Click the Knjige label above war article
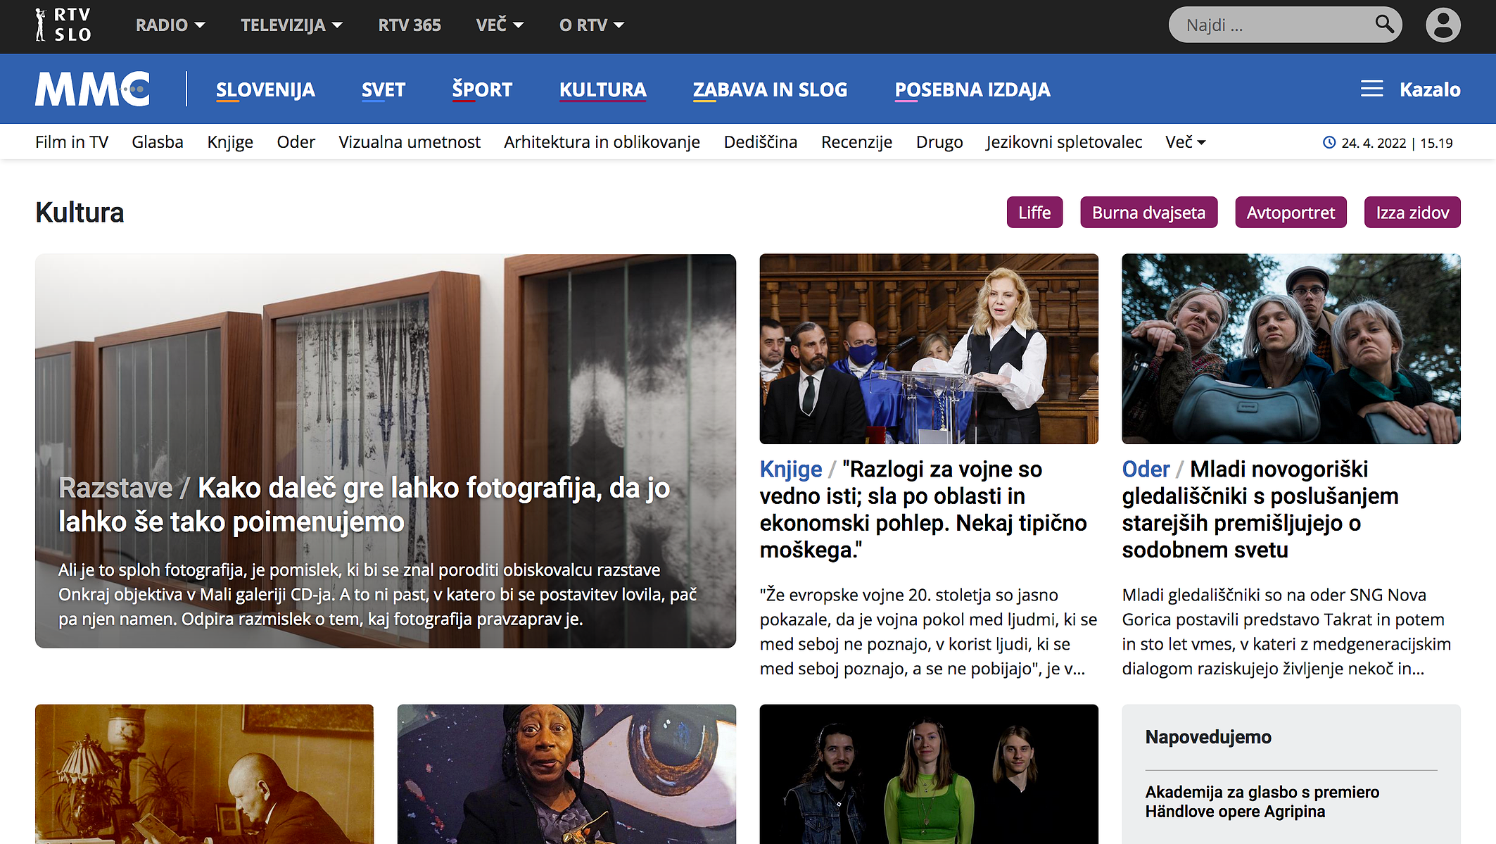This screenshot has height=844, width=1496. [x=791, y=469]
